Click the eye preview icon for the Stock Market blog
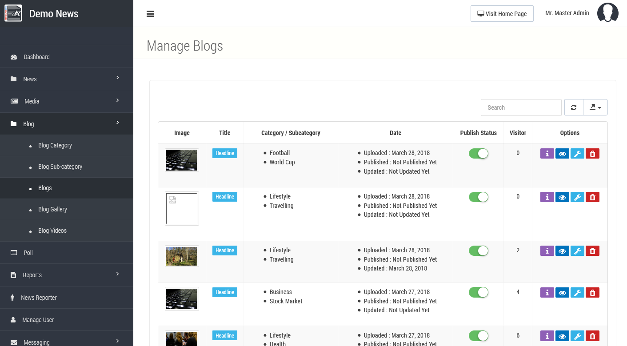Viewport: 627px width, 346px height. [x=562, y=292]
